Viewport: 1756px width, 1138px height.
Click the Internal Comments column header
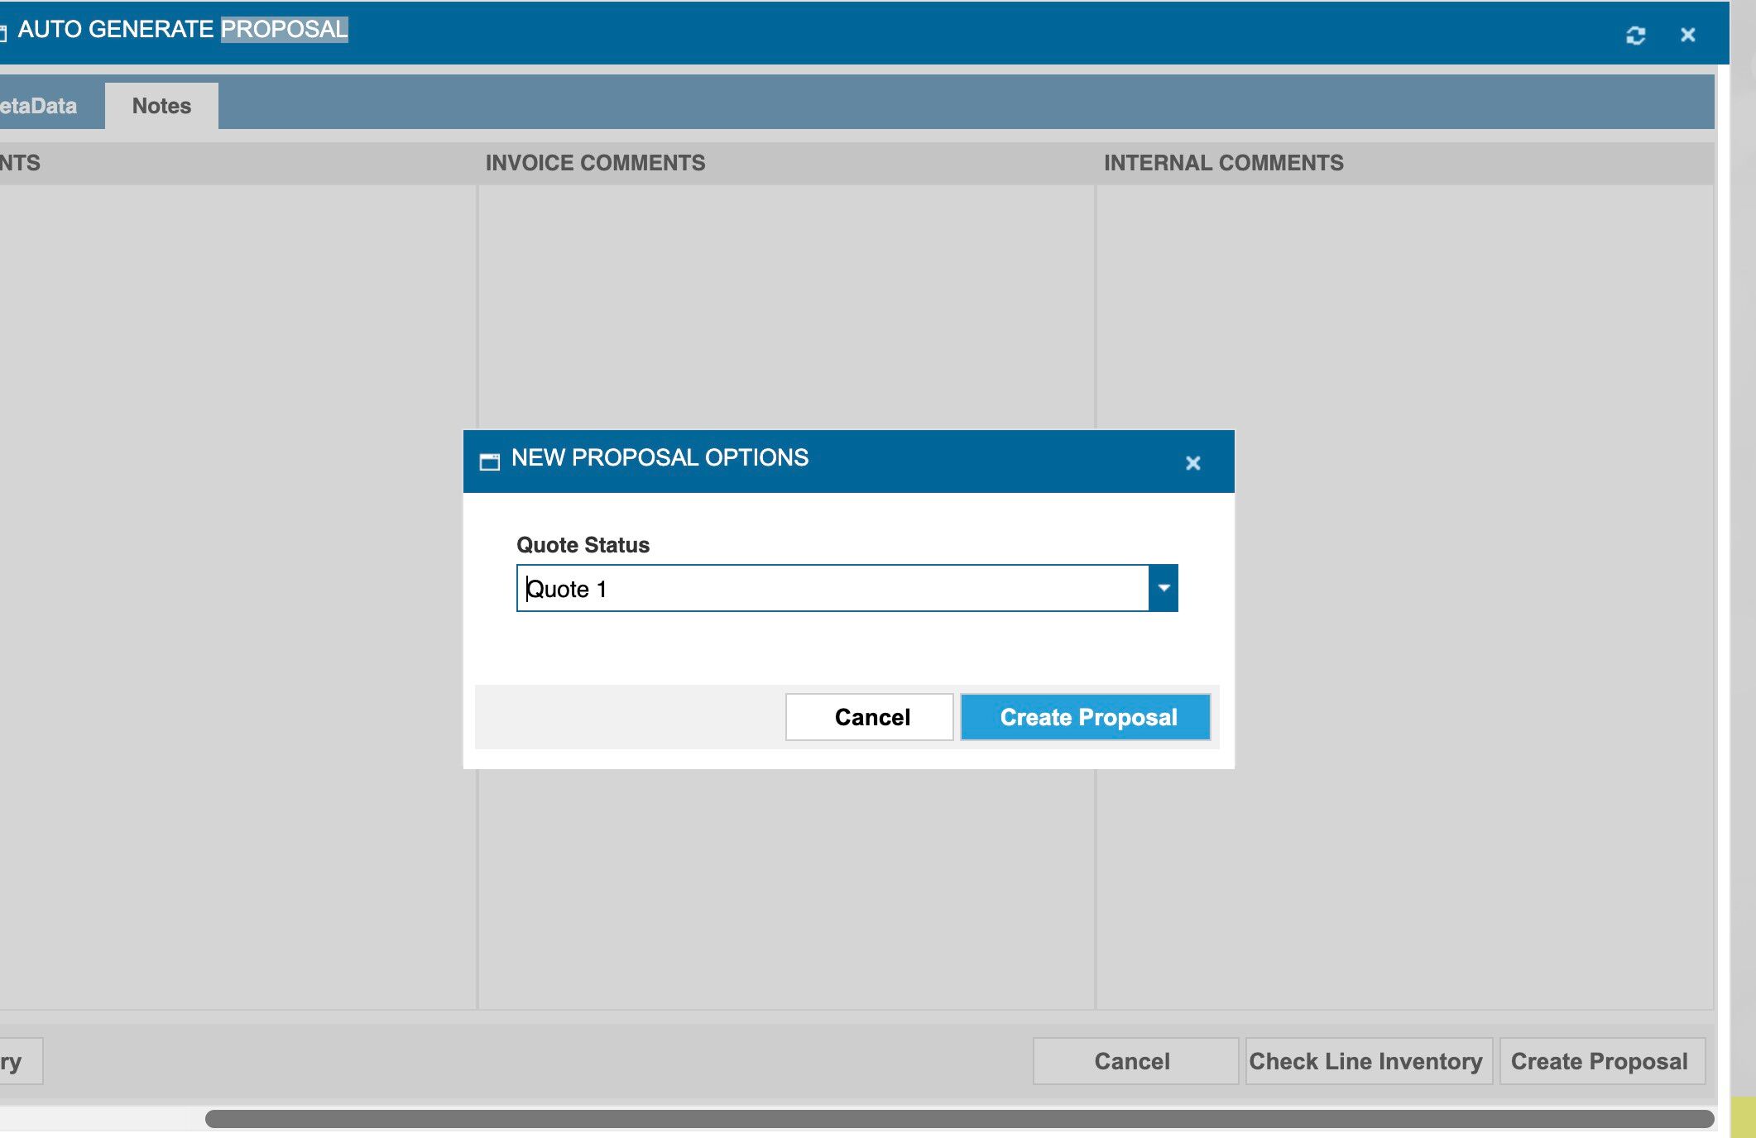click(x=1223, y=163)
